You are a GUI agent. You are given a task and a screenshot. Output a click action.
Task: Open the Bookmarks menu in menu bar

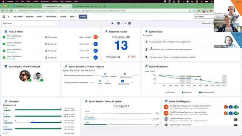tap(45, 2)
